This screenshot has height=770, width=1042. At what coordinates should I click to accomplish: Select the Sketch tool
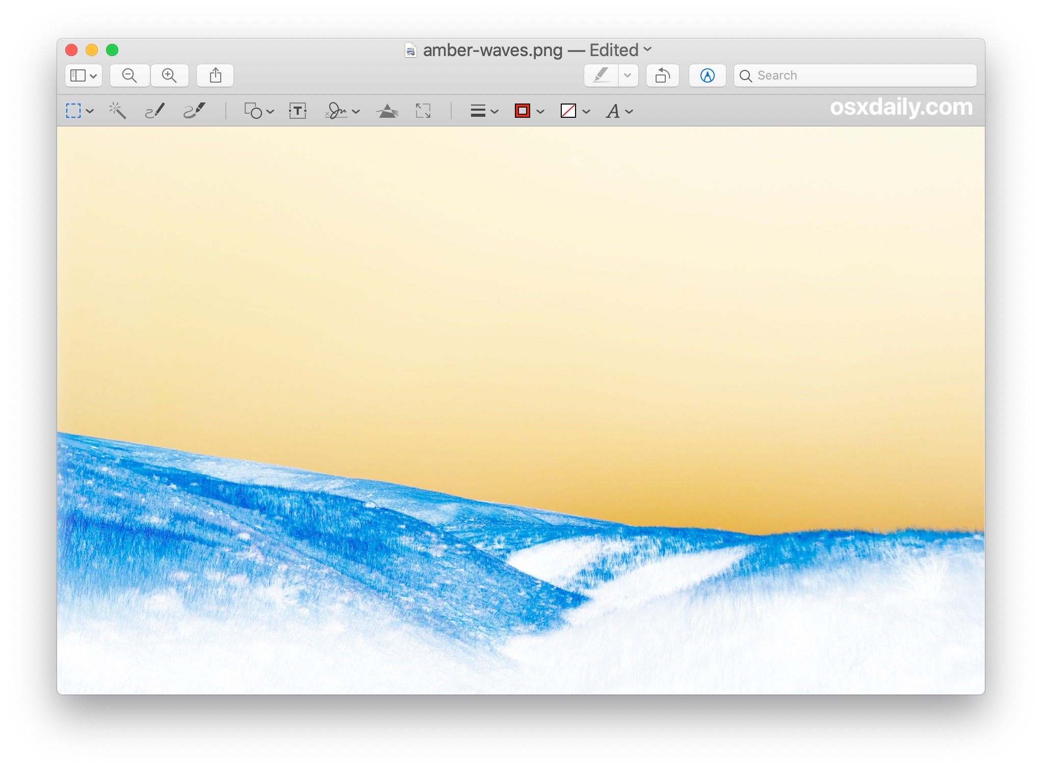[x=157, y=111]
